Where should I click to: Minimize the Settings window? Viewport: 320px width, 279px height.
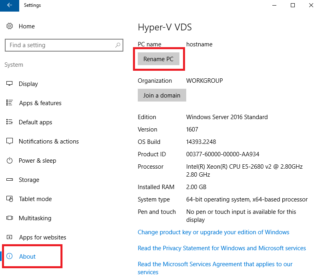(274, 5)
